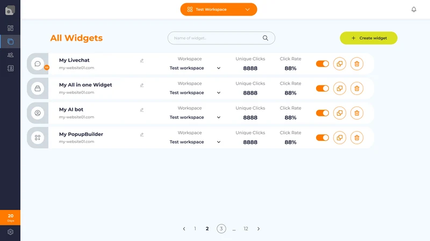430x241 pixels.
Task: Go to page 1
Action: (x=195, y=229)
